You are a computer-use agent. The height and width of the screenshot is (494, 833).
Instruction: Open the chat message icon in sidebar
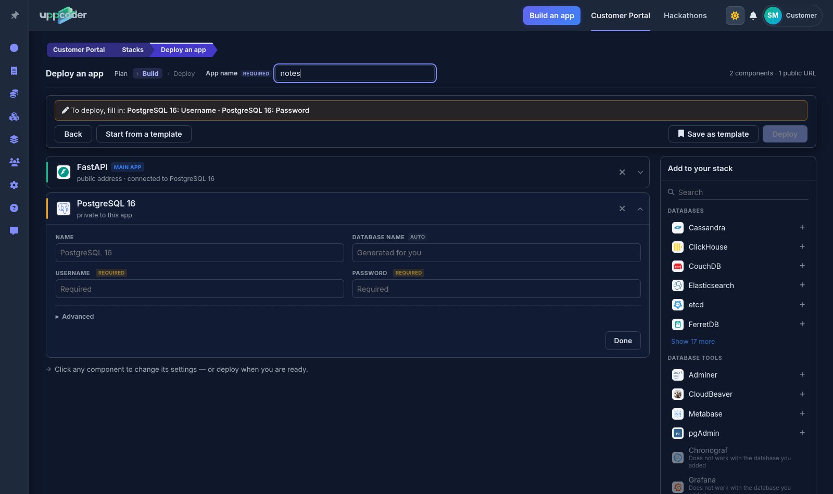[14, 231]
